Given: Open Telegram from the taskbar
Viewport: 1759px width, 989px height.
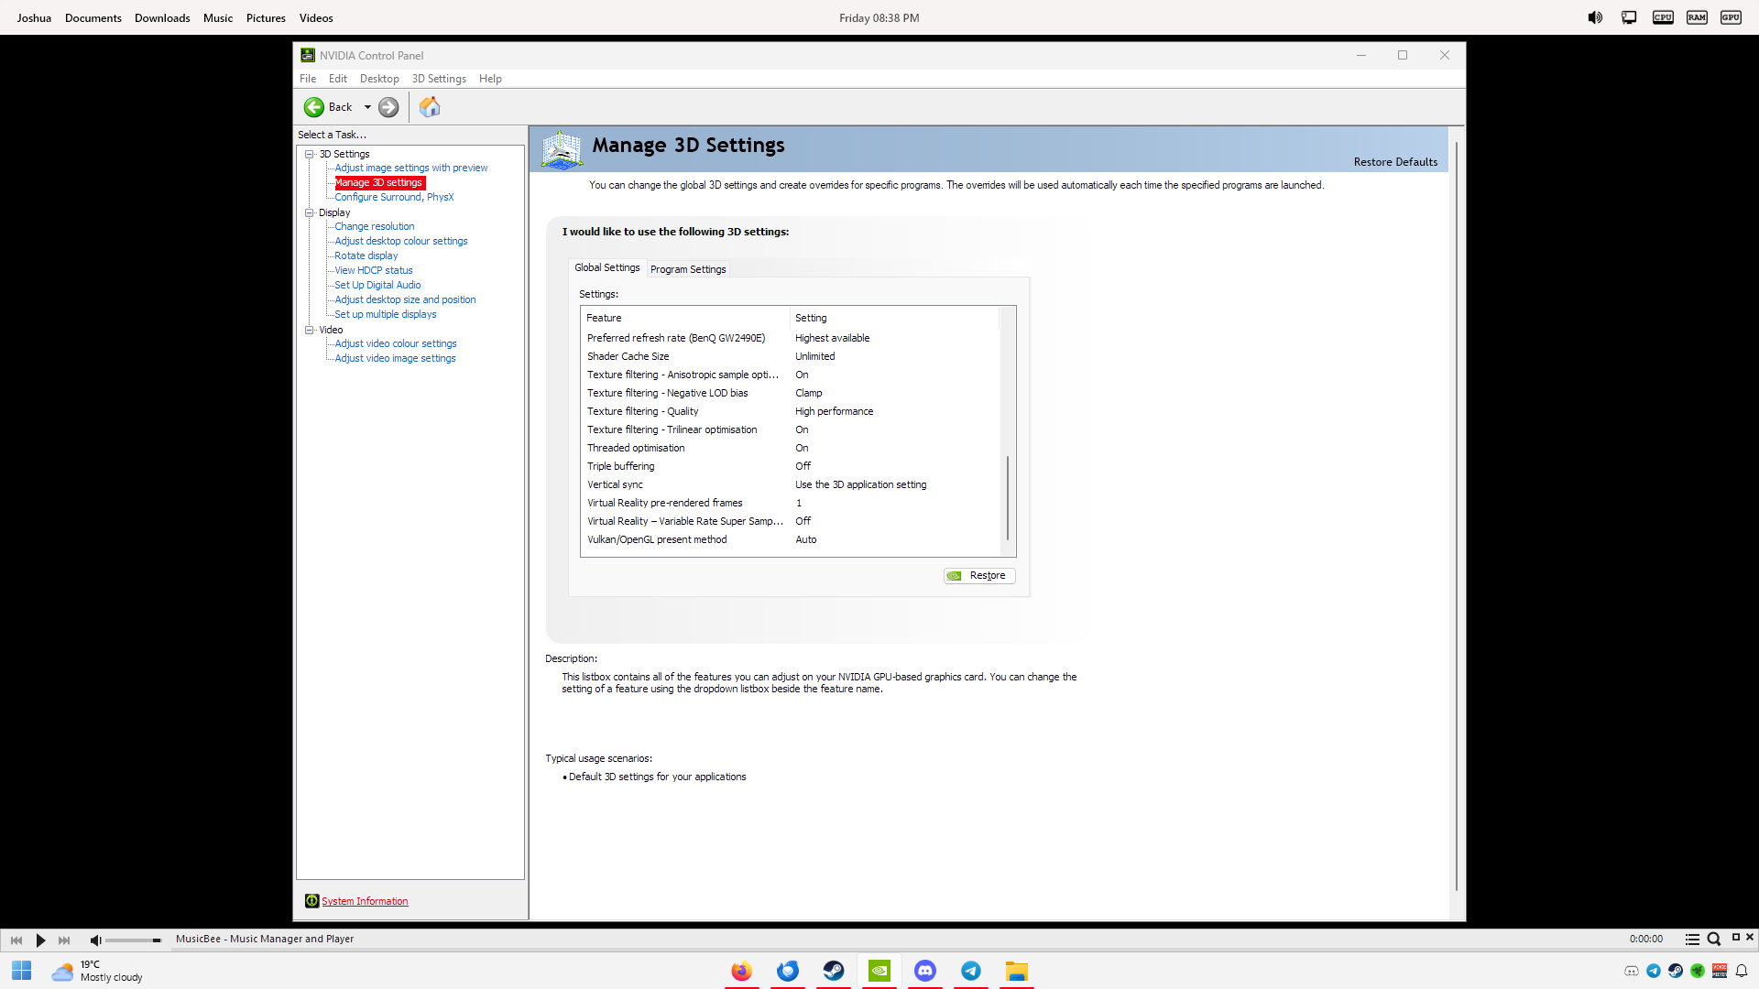Looking at the screenshot, I should (971, 971).
